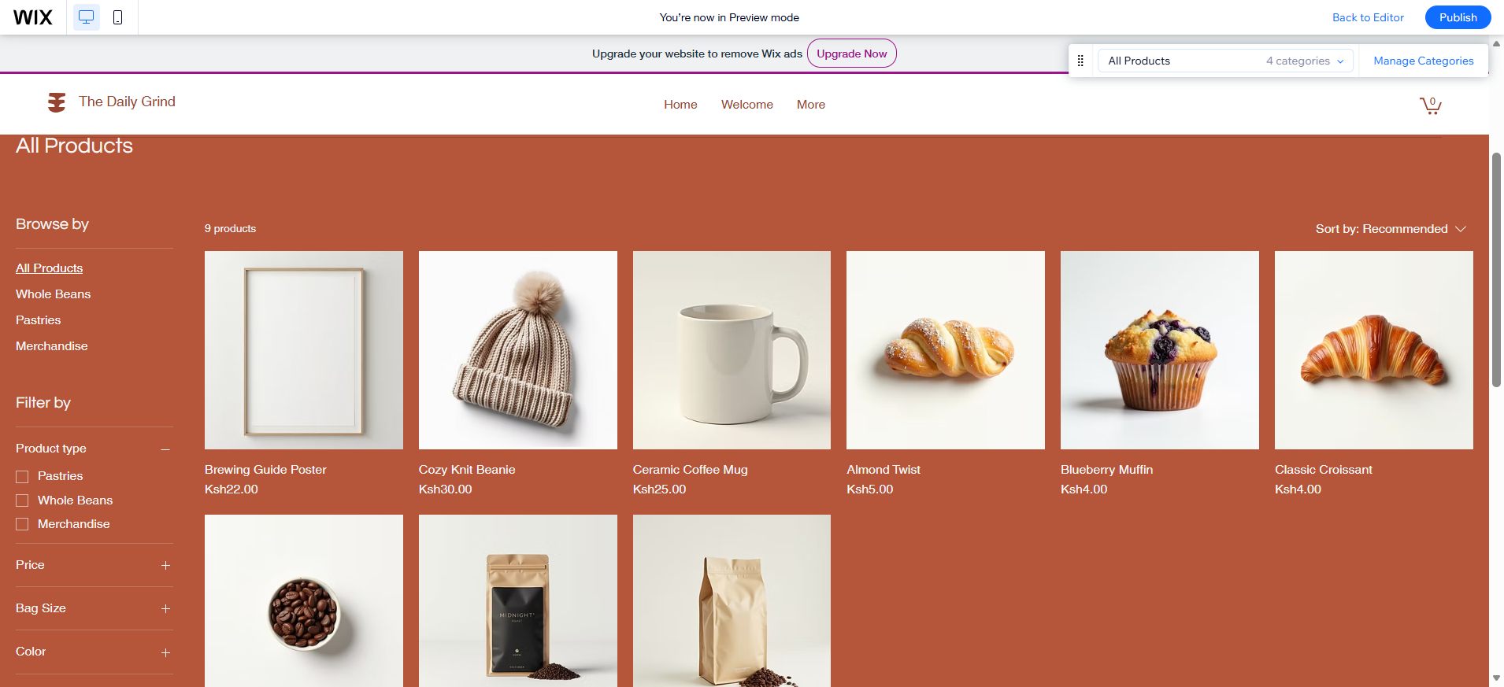Open the Midnight black bag product image
Screen dimensions: 1504x687
518,601
